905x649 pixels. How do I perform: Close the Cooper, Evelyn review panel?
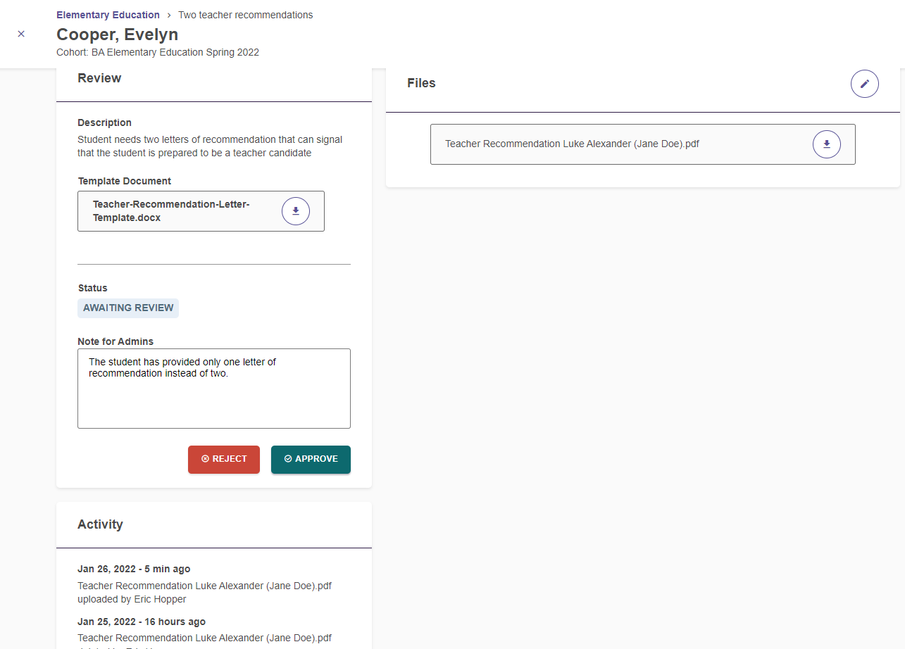coord(21,33)
